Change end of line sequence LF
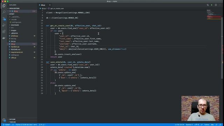 (202, 125)
